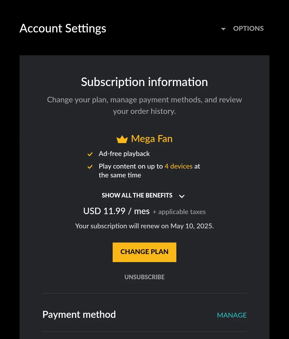Viewport: 289px width, 339px height.
Task: Click the chevron next to Show All The Benefits
Action: pos(182,196)
